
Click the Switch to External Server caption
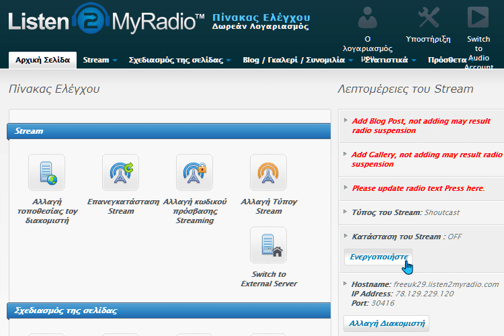[x=269, y=279]
